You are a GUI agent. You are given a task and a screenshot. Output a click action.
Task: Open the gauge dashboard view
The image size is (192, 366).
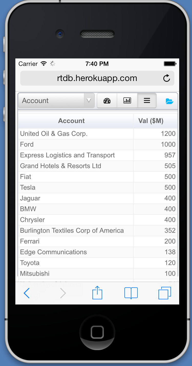click(x=107, y=100)
